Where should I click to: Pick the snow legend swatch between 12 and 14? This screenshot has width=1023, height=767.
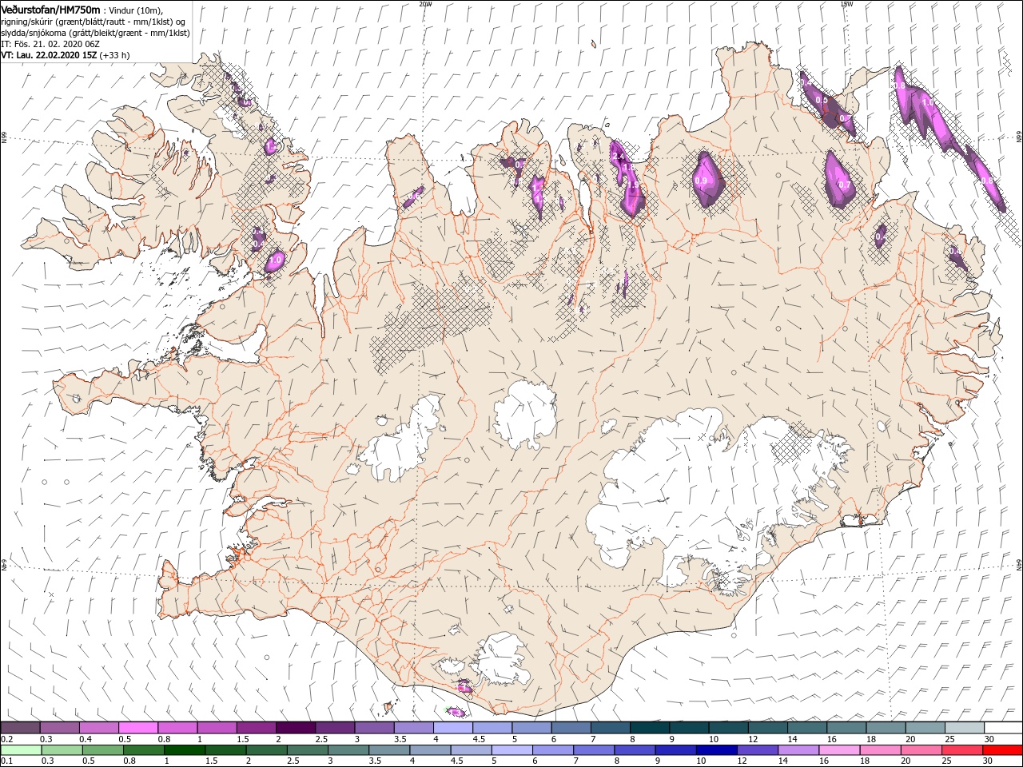click(x=767, y=727)
